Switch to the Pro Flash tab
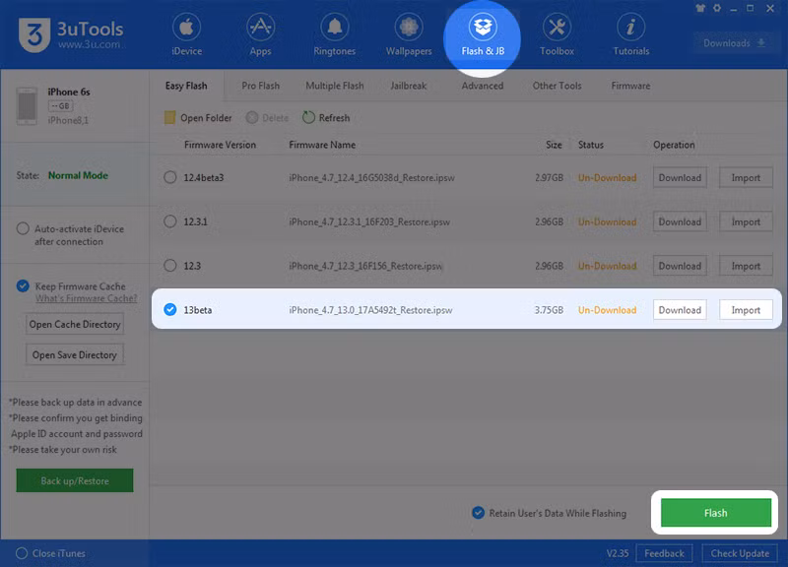The height and width of the screenshot is (567, 788). [x=262, y=86]
